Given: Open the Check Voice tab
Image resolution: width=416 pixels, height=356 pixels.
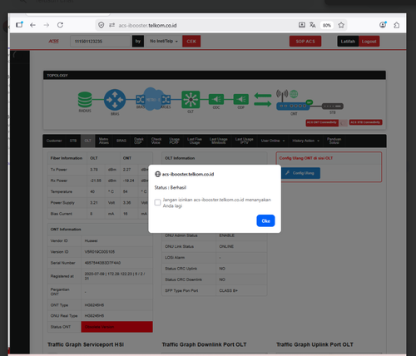Looking at the screenshot, I should point(156,141).
